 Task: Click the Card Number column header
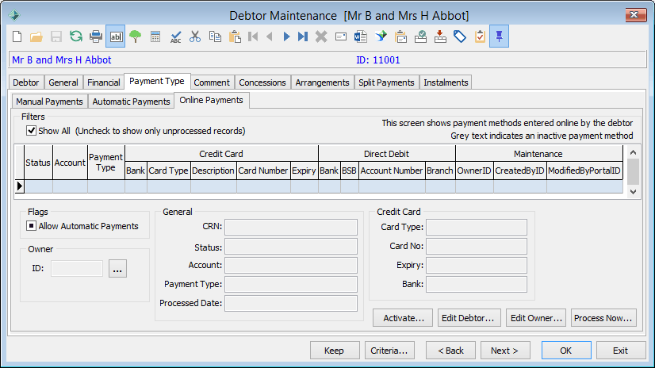tap(263, 171)
